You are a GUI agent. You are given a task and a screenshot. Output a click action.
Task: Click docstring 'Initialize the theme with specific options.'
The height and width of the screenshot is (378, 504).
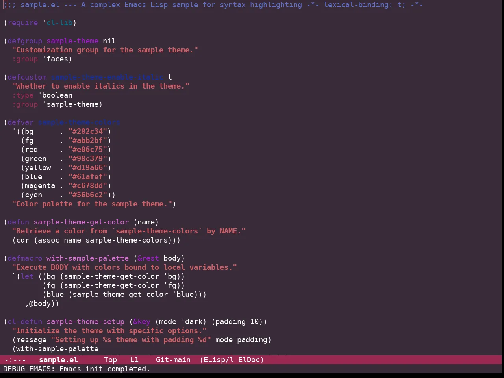tap(109, 331)
